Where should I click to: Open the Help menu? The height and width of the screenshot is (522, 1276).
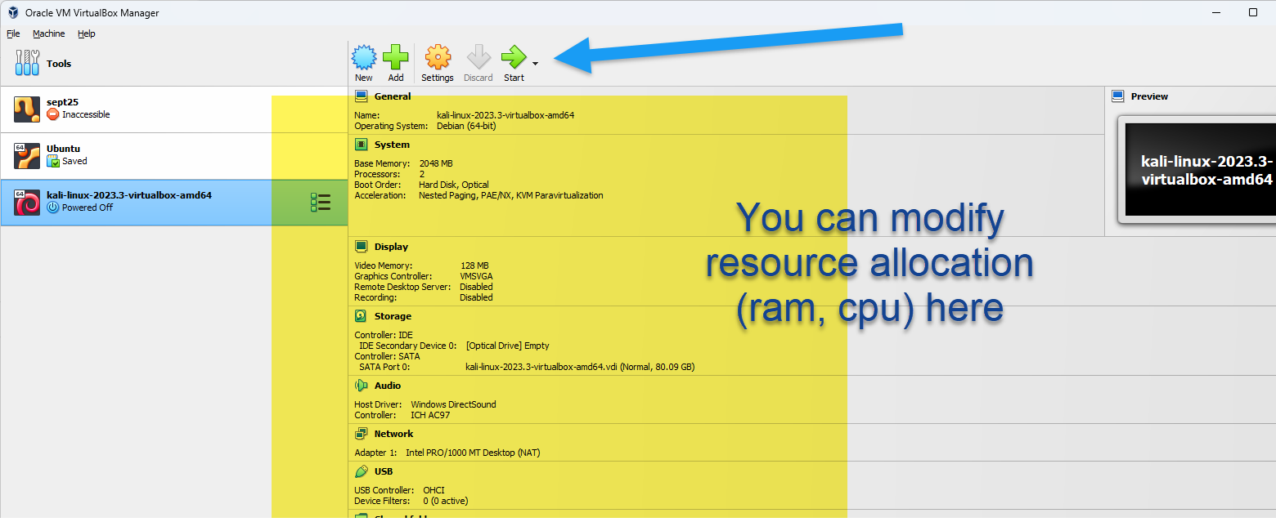tap(87, 33)
